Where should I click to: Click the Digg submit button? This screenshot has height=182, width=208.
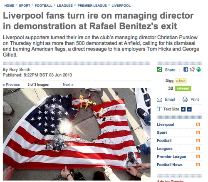click(x=181, y=81)
